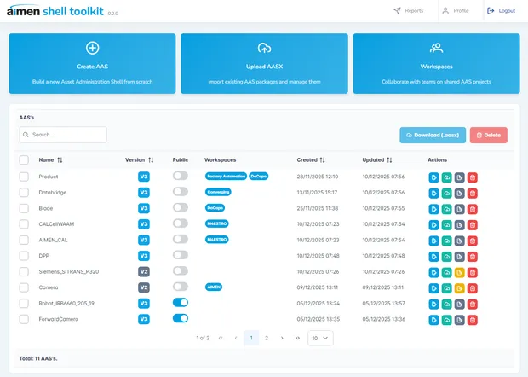Check the checkbox for Siemens_SITRANS_P320

pyautogui.click(x=24, y=271)
